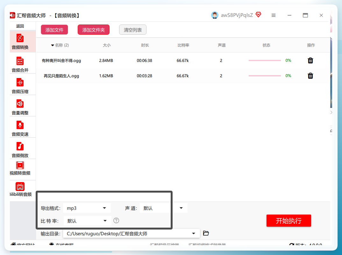Click the 清空列表 button
Image resolution: width=342 pixels, height=255 pixels.
click(133, 30)
